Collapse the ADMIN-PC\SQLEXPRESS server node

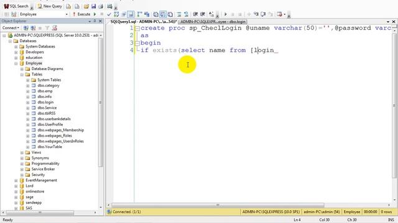(4, 35)
